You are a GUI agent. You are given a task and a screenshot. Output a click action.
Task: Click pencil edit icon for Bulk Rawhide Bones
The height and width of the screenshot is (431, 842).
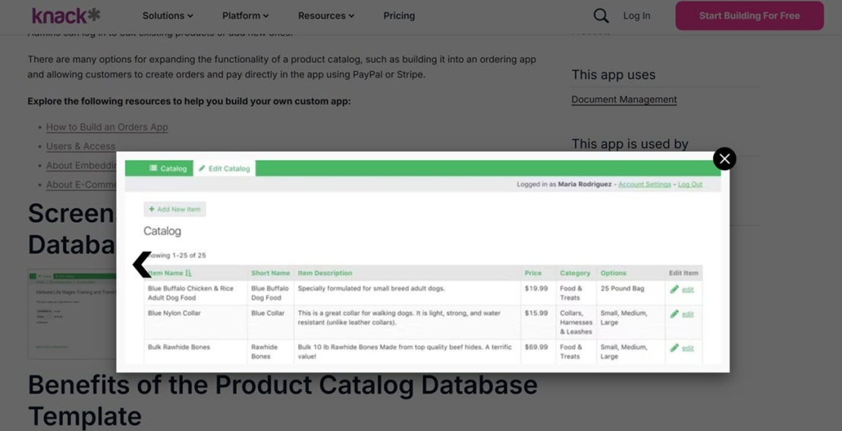click(674, 348)
